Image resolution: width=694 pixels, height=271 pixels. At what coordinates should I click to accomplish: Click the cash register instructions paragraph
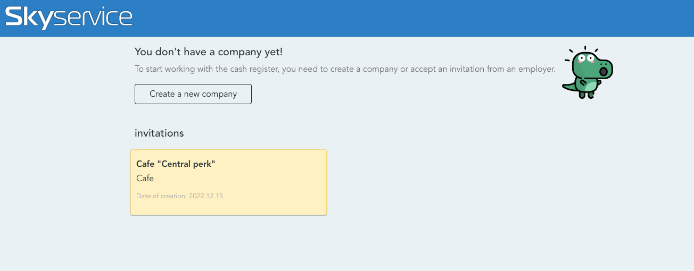[345, 69]
